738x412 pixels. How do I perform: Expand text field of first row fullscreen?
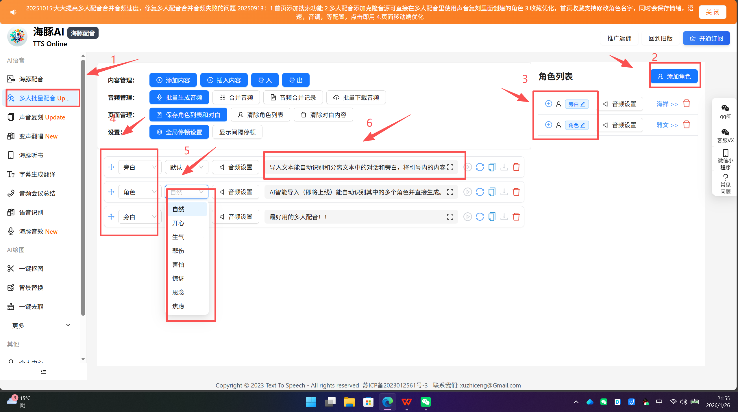(x=450, y=167)
